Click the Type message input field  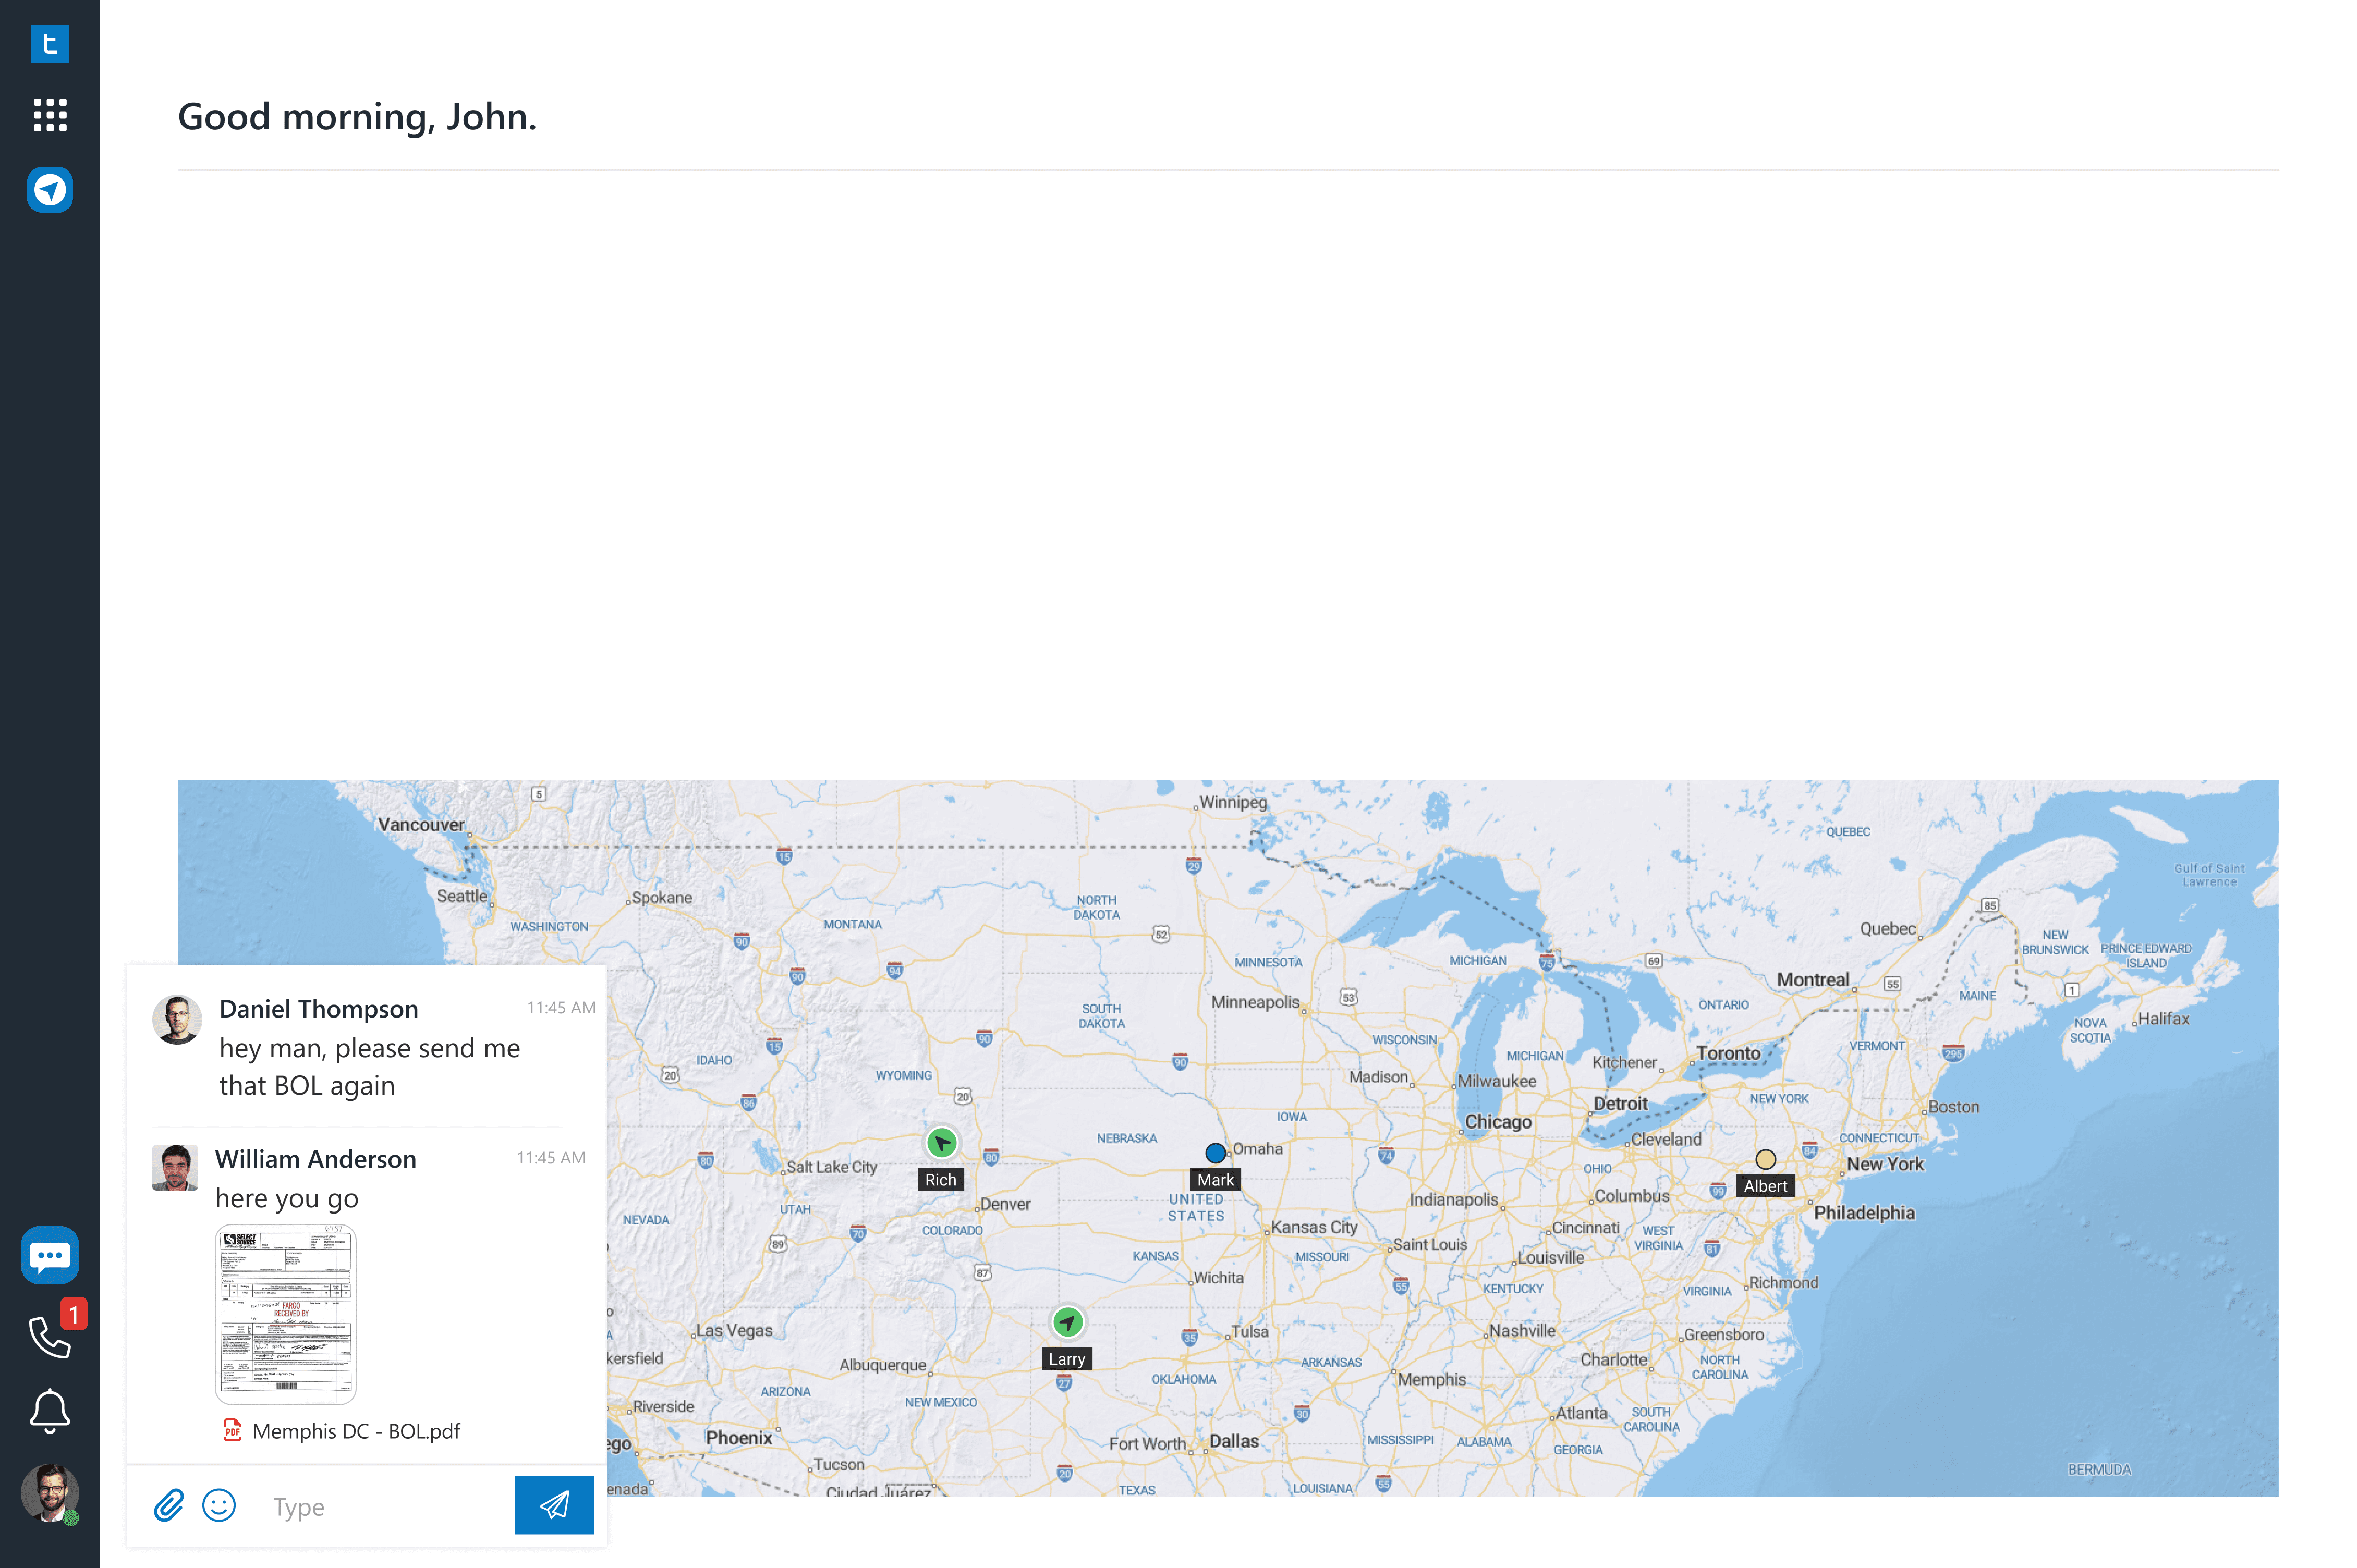pyautogui.click(x=385, y=1506)
